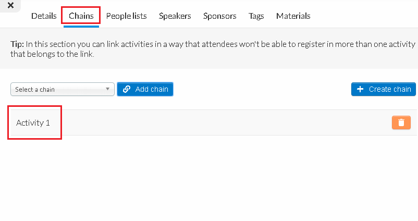Select the Activity 1 chain entry
Image resolution: width=418 pixels, height=221 pixels.
click(33, 122)
